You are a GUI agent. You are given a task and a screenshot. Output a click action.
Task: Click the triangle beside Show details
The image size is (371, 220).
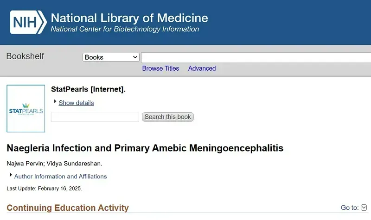coord(55,101)
